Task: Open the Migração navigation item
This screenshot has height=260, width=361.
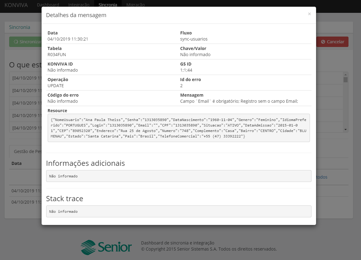Action: (x=135, y=5)
